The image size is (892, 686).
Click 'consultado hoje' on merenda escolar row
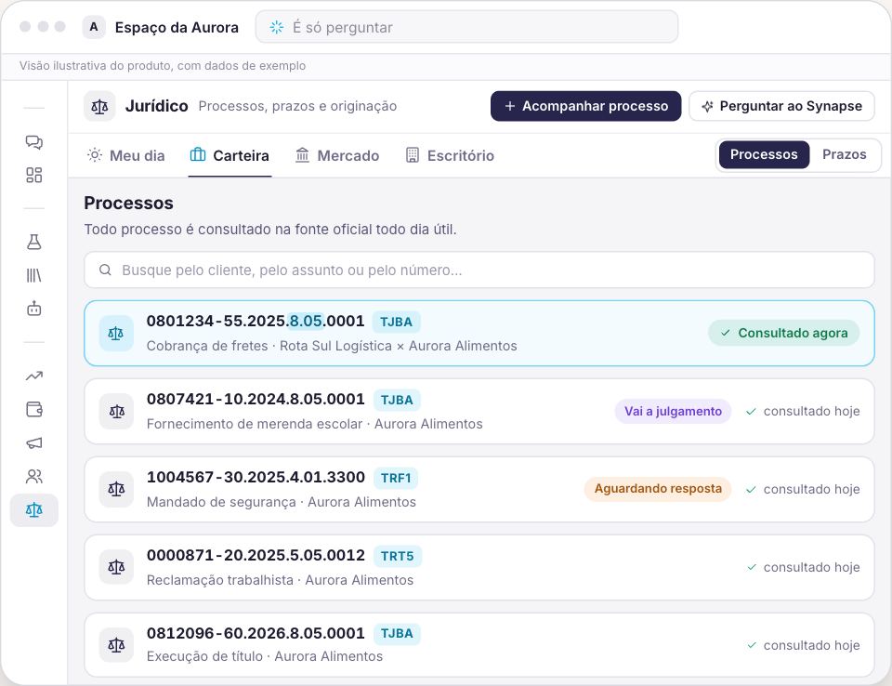(803, 412)
